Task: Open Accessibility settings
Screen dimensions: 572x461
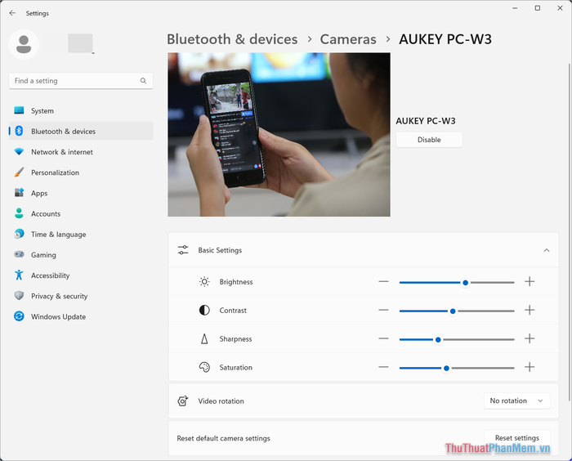Action: click(81, 275)
